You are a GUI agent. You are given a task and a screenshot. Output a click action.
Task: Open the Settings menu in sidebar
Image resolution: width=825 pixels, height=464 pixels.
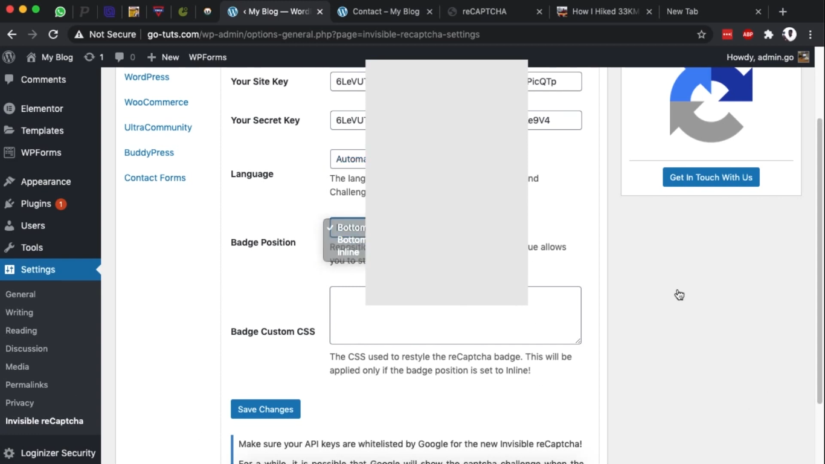click(51, 269)
